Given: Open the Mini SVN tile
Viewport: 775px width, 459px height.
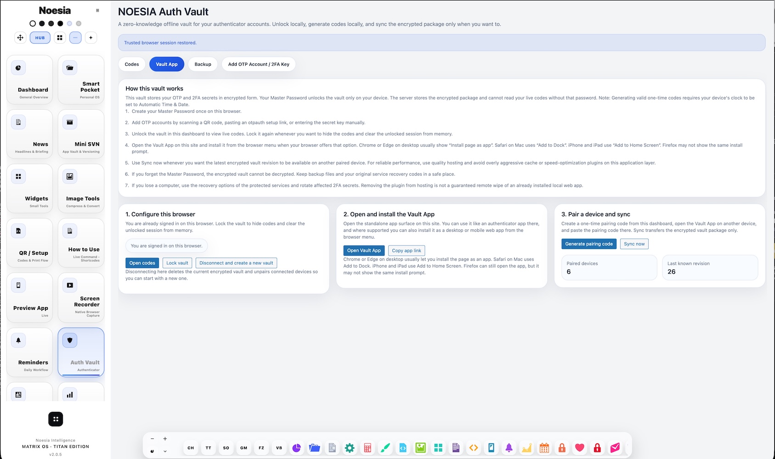Looking at the screenshot, I should tap(81, 134).
